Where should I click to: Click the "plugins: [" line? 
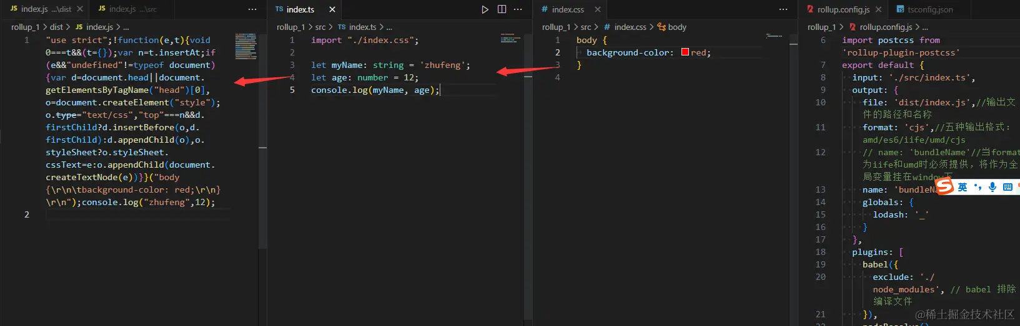point(878,252)
